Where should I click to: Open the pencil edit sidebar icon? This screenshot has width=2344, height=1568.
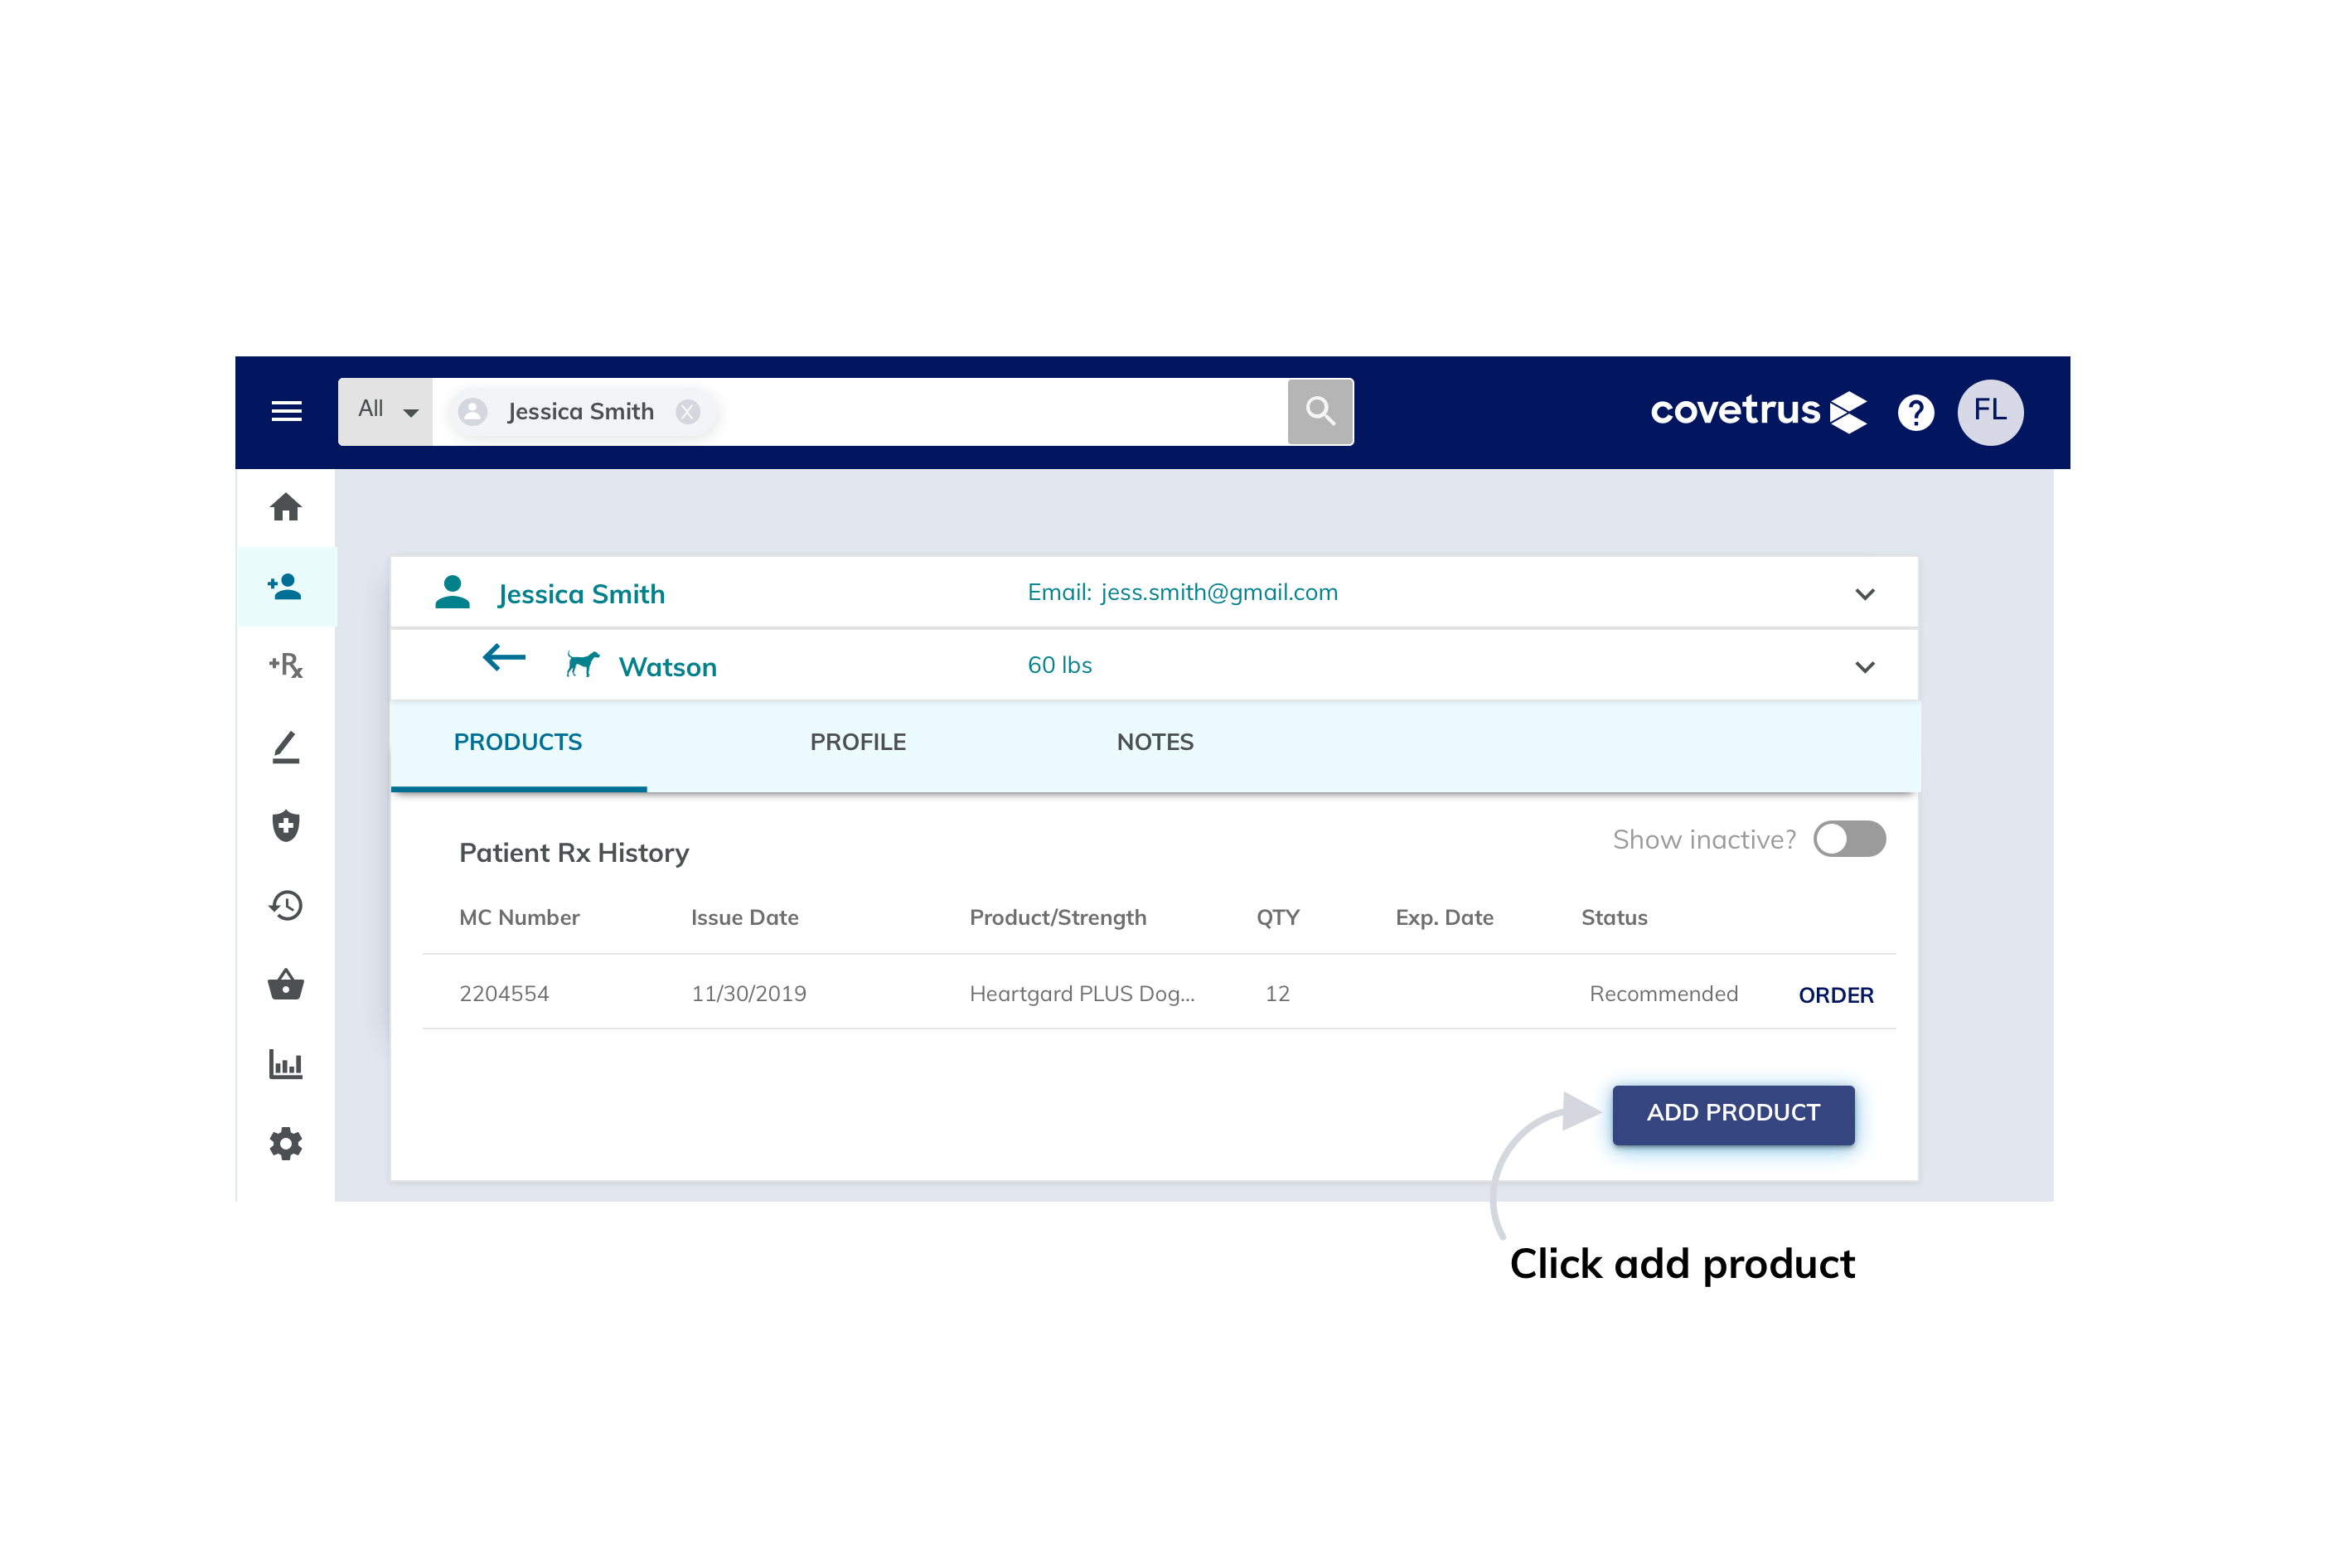(x=286, y=747)
